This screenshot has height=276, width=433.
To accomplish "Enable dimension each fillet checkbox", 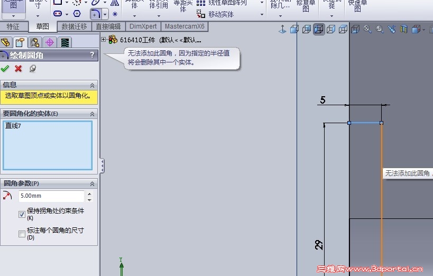I will [x=22, y=234].
